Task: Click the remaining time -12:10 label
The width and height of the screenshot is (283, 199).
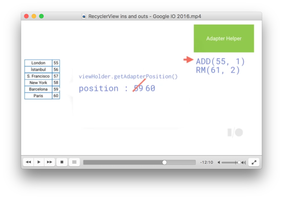Action: tap(207, 162)
